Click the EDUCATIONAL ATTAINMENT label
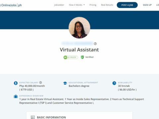159x119 pixels. 83,83
